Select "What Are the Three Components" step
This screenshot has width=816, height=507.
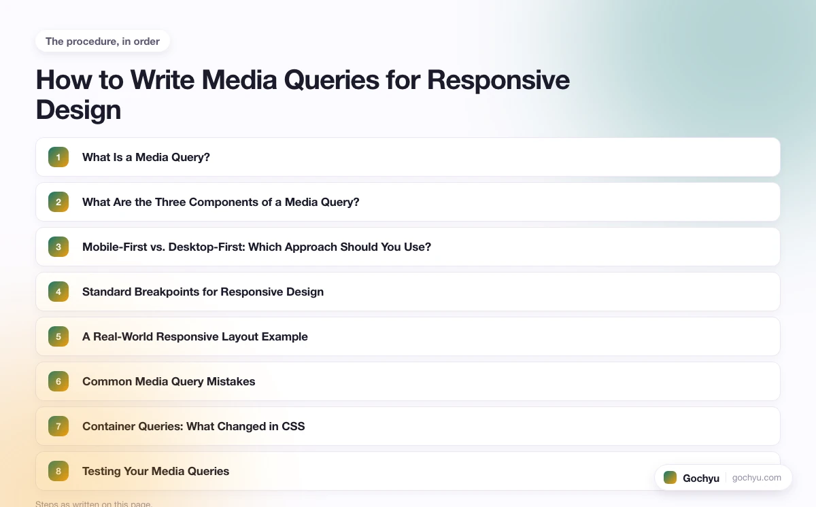click(408, 202)
